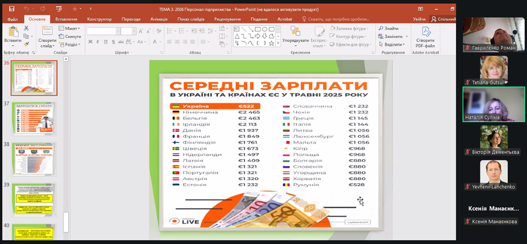Screen dimensions: 527x244
Task: Expand the Виділити select dropdown
Action: pyautogui.click(x=393, y=44)
